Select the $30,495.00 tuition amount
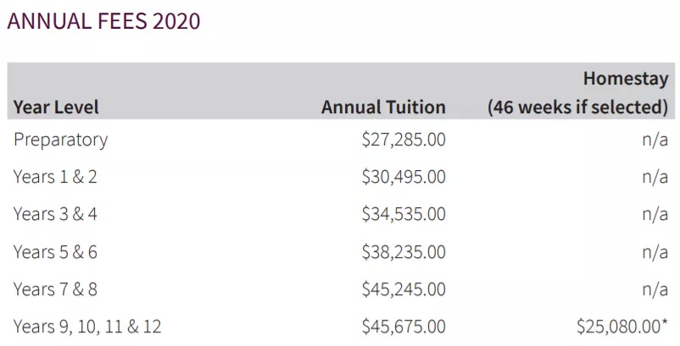 [x=404, y=177]
